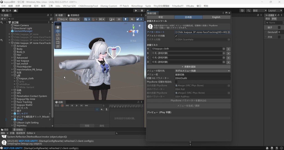Remove outfit row B
The height and width of the screenshot is (150, 284).
(229, 53)
